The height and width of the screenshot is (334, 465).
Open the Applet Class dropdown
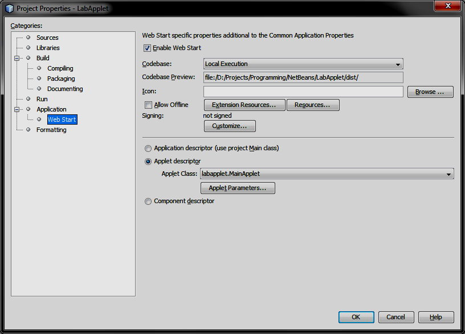[327, 174]
